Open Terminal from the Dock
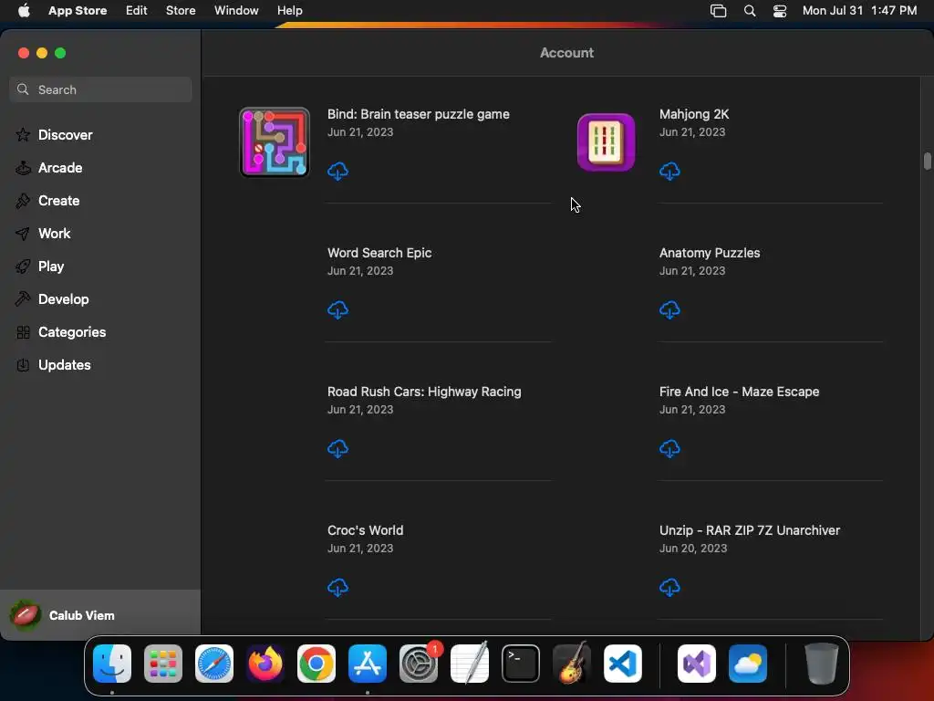 pyautogui.click(x=521, y=664)
